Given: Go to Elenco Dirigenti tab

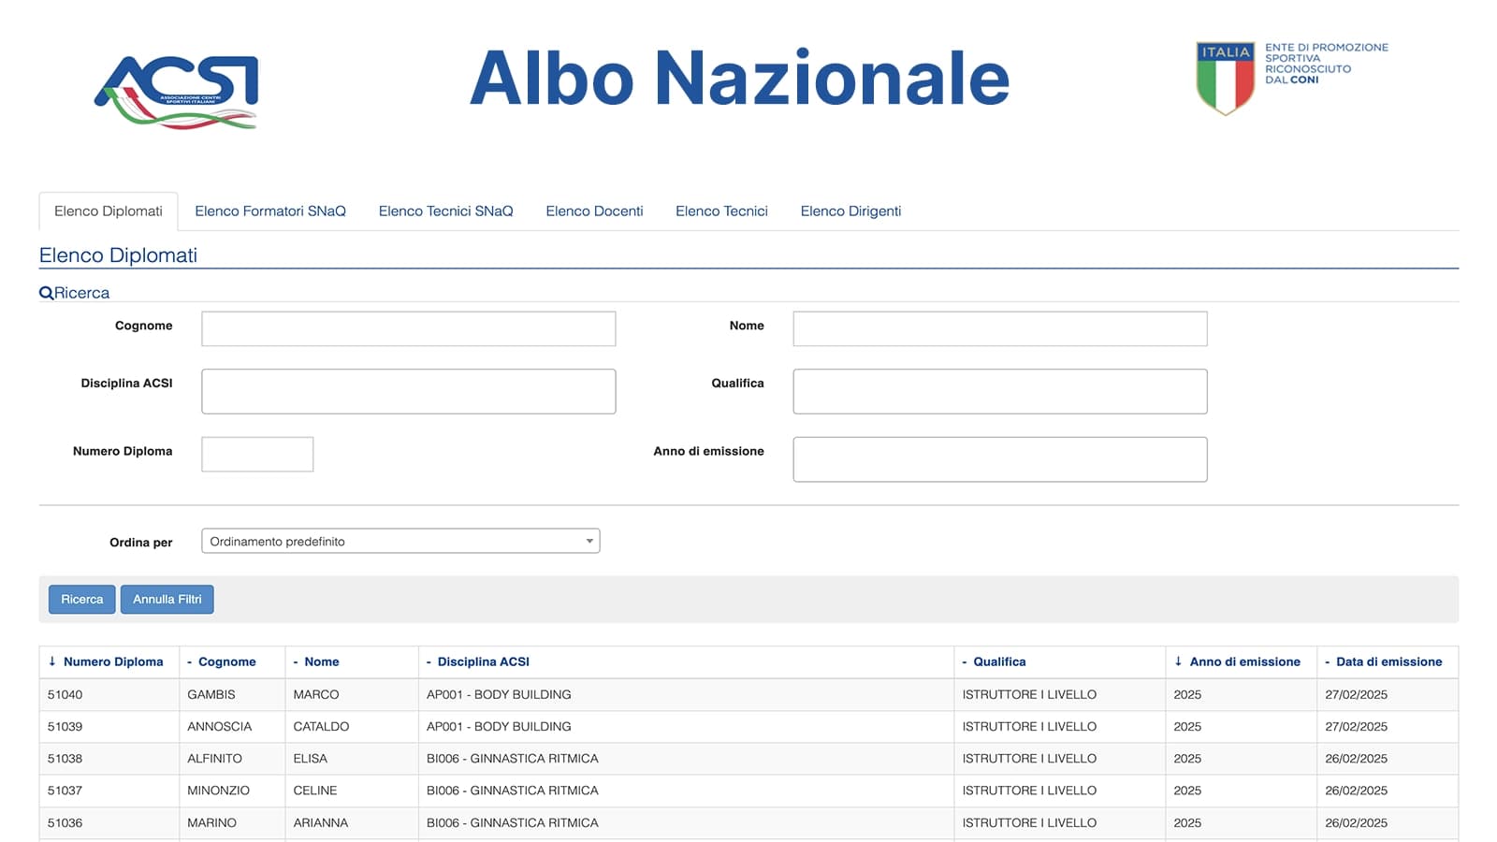Looking at the screenshot, I should [x=850, y=211].
